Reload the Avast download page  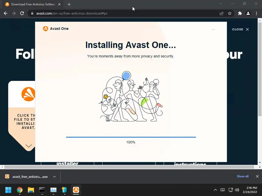coord(22,13)
